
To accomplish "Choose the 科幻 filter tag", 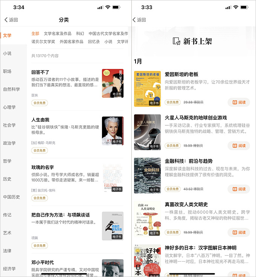I will 80,33.
